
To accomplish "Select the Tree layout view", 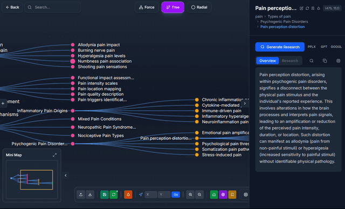I will (x=172, y=7).
